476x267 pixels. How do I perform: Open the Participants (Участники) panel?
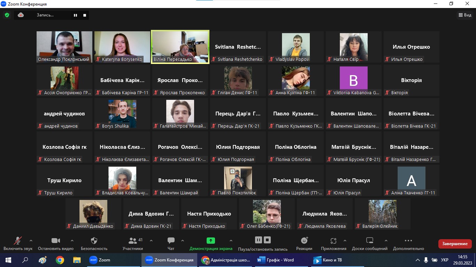click(x=133, y=241)
